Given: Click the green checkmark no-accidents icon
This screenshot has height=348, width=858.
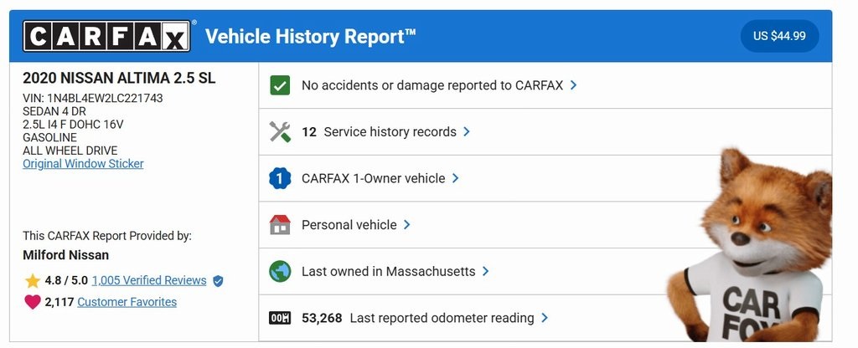Looking at the screenshot, I should pyautogui.click(x=280, y=85).
